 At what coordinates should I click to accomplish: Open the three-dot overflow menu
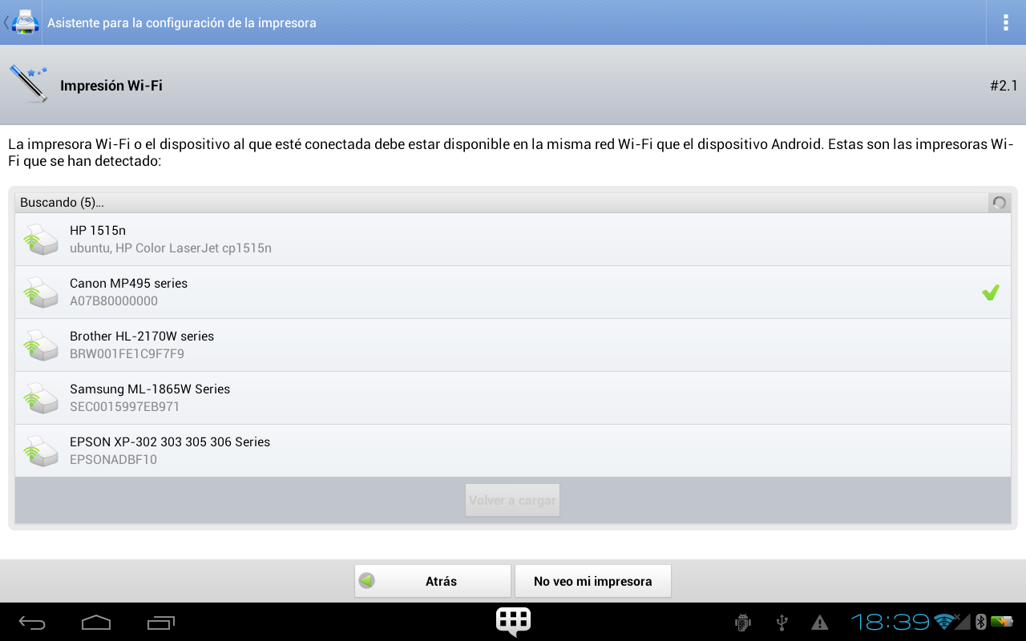pyautogui.click(x=1005, y=22)
